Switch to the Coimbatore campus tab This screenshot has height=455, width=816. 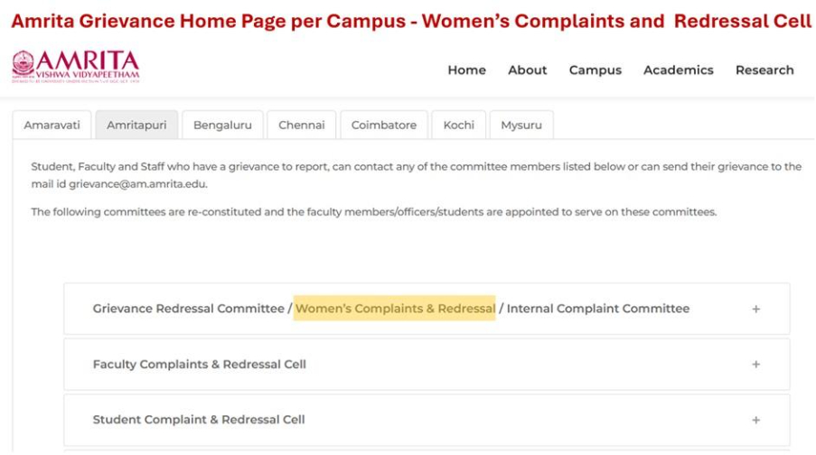(383, 125)
